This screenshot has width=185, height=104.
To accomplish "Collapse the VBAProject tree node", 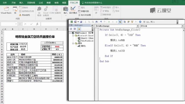I will tap(70, 33).
